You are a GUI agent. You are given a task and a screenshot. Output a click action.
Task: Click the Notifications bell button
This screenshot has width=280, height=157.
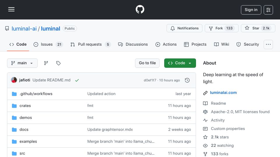click(x=184, y=28)
